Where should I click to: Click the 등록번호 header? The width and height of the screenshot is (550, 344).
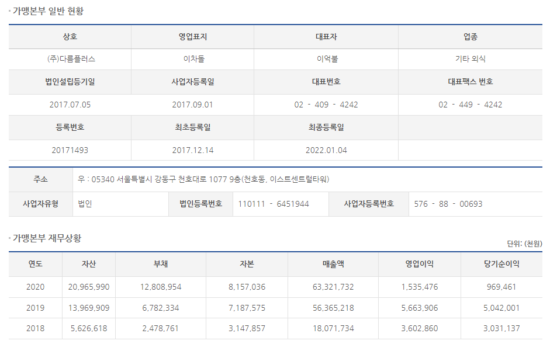(70, 127)
